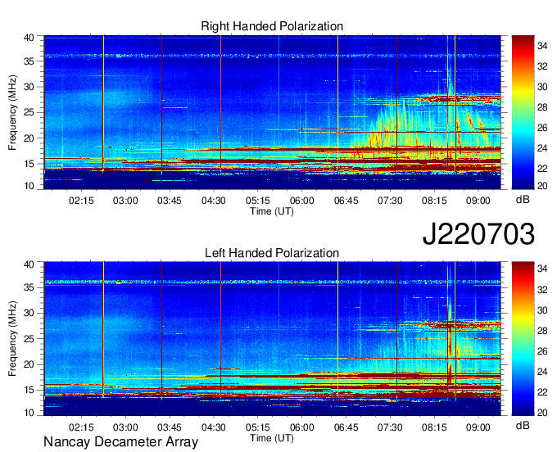Click the 07:30 tick label on bottom plot
Image resolution: width=557 pixels, height=452 pixels.
pos(390,427)
